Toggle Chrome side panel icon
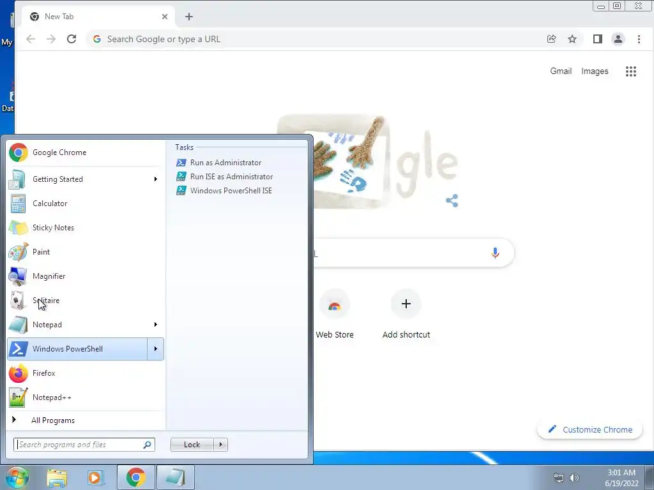Image resolution: width=654 pixels, height=490 pixels. (597, 39)
